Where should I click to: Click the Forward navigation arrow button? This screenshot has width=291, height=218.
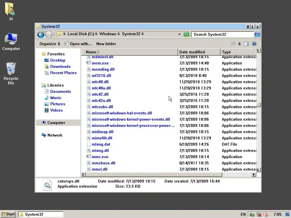[x=49, y=34]
